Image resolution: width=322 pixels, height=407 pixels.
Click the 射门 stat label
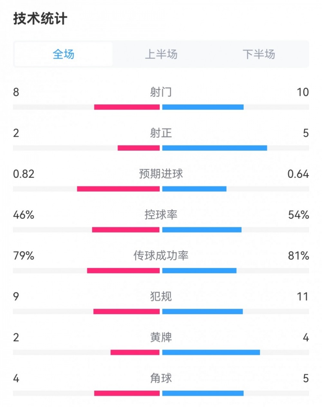click(161, 92)
